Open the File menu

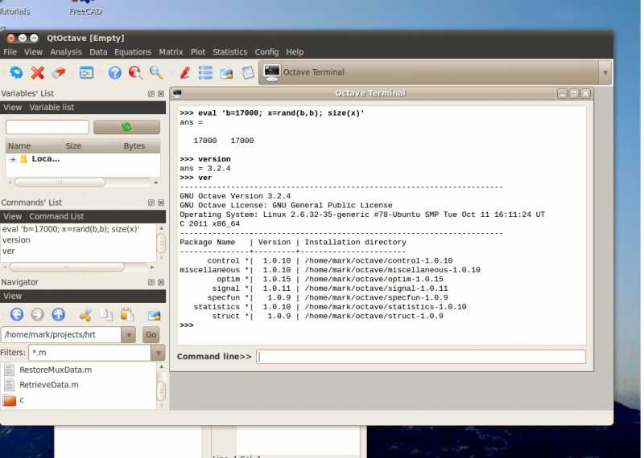[x=10, y=52]
